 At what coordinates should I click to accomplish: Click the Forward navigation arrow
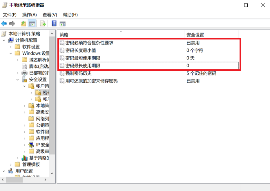pyautogui.click(x=12, y=24)
